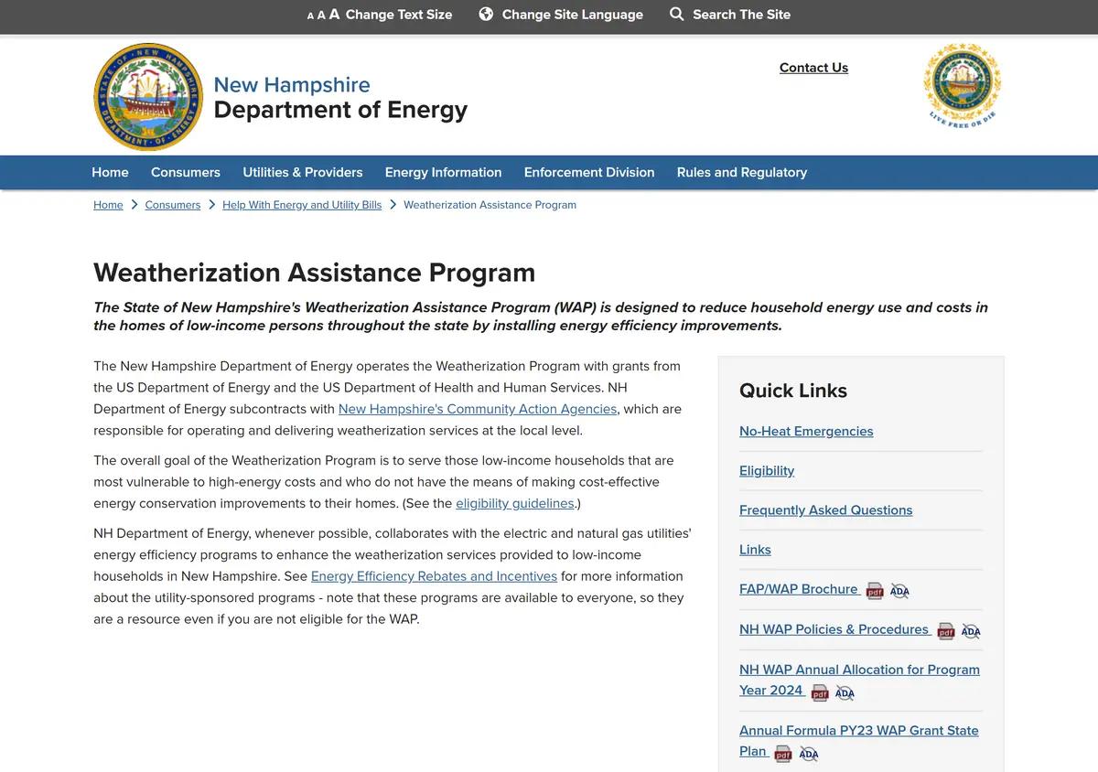Click the ADA icon beside FAP/WAP Brochure
Viewport: 1098px width, 772px height.
pos(899,591)
